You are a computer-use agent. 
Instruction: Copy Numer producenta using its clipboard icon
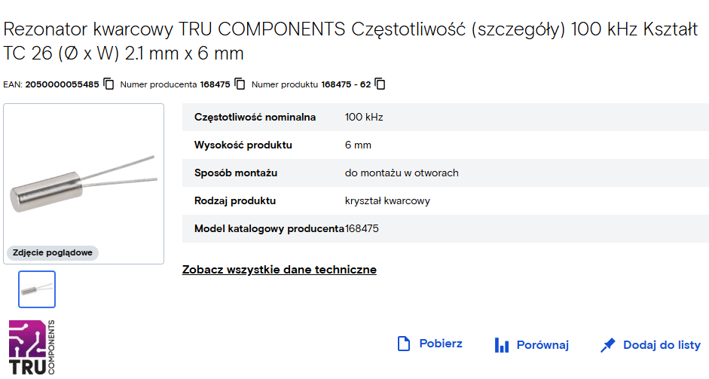pos(240,84)
